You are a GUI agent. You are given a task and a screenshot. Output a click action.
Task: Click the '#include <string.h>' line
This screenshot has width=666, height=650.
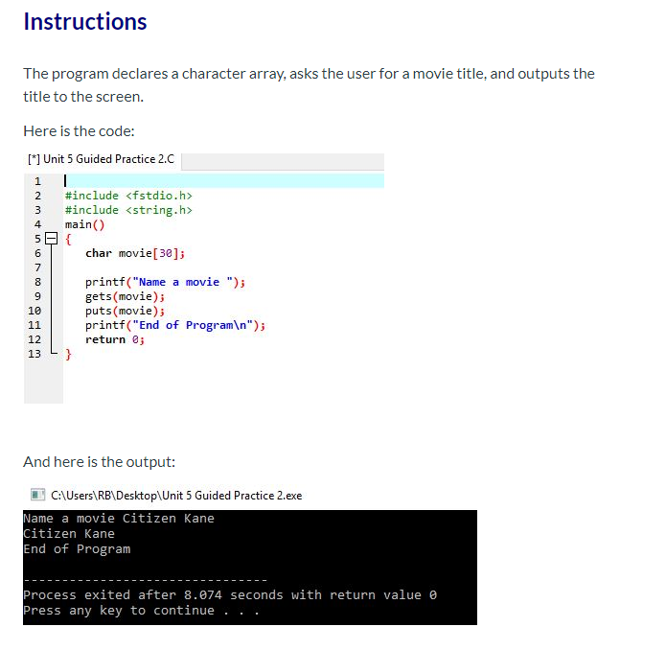point(128,210)
